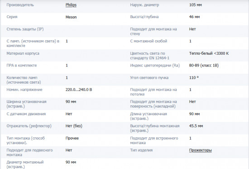This screenshot has height=169, width=249.
Task: Select the Тип изделия label
Action: coord(141,150)
